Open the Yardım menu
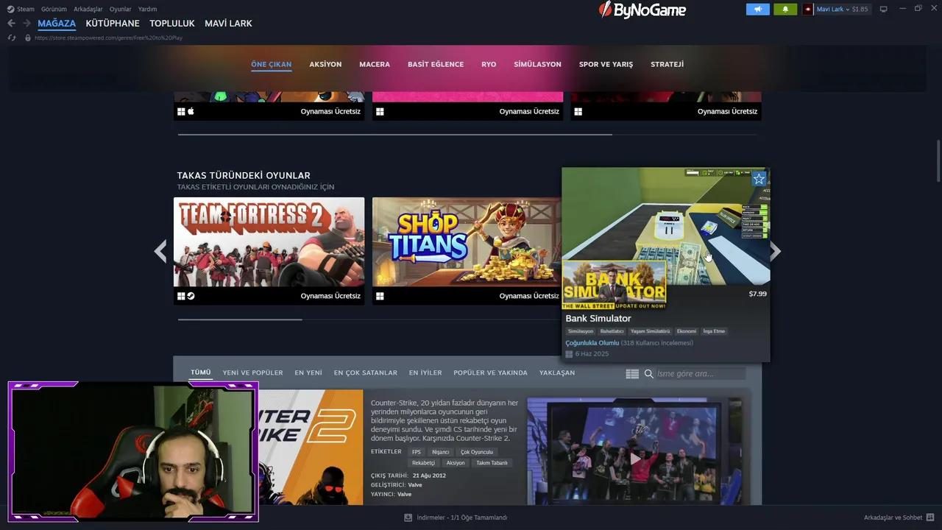The width and height of the screenshot is (942, 530). click(x=147, y=9)
